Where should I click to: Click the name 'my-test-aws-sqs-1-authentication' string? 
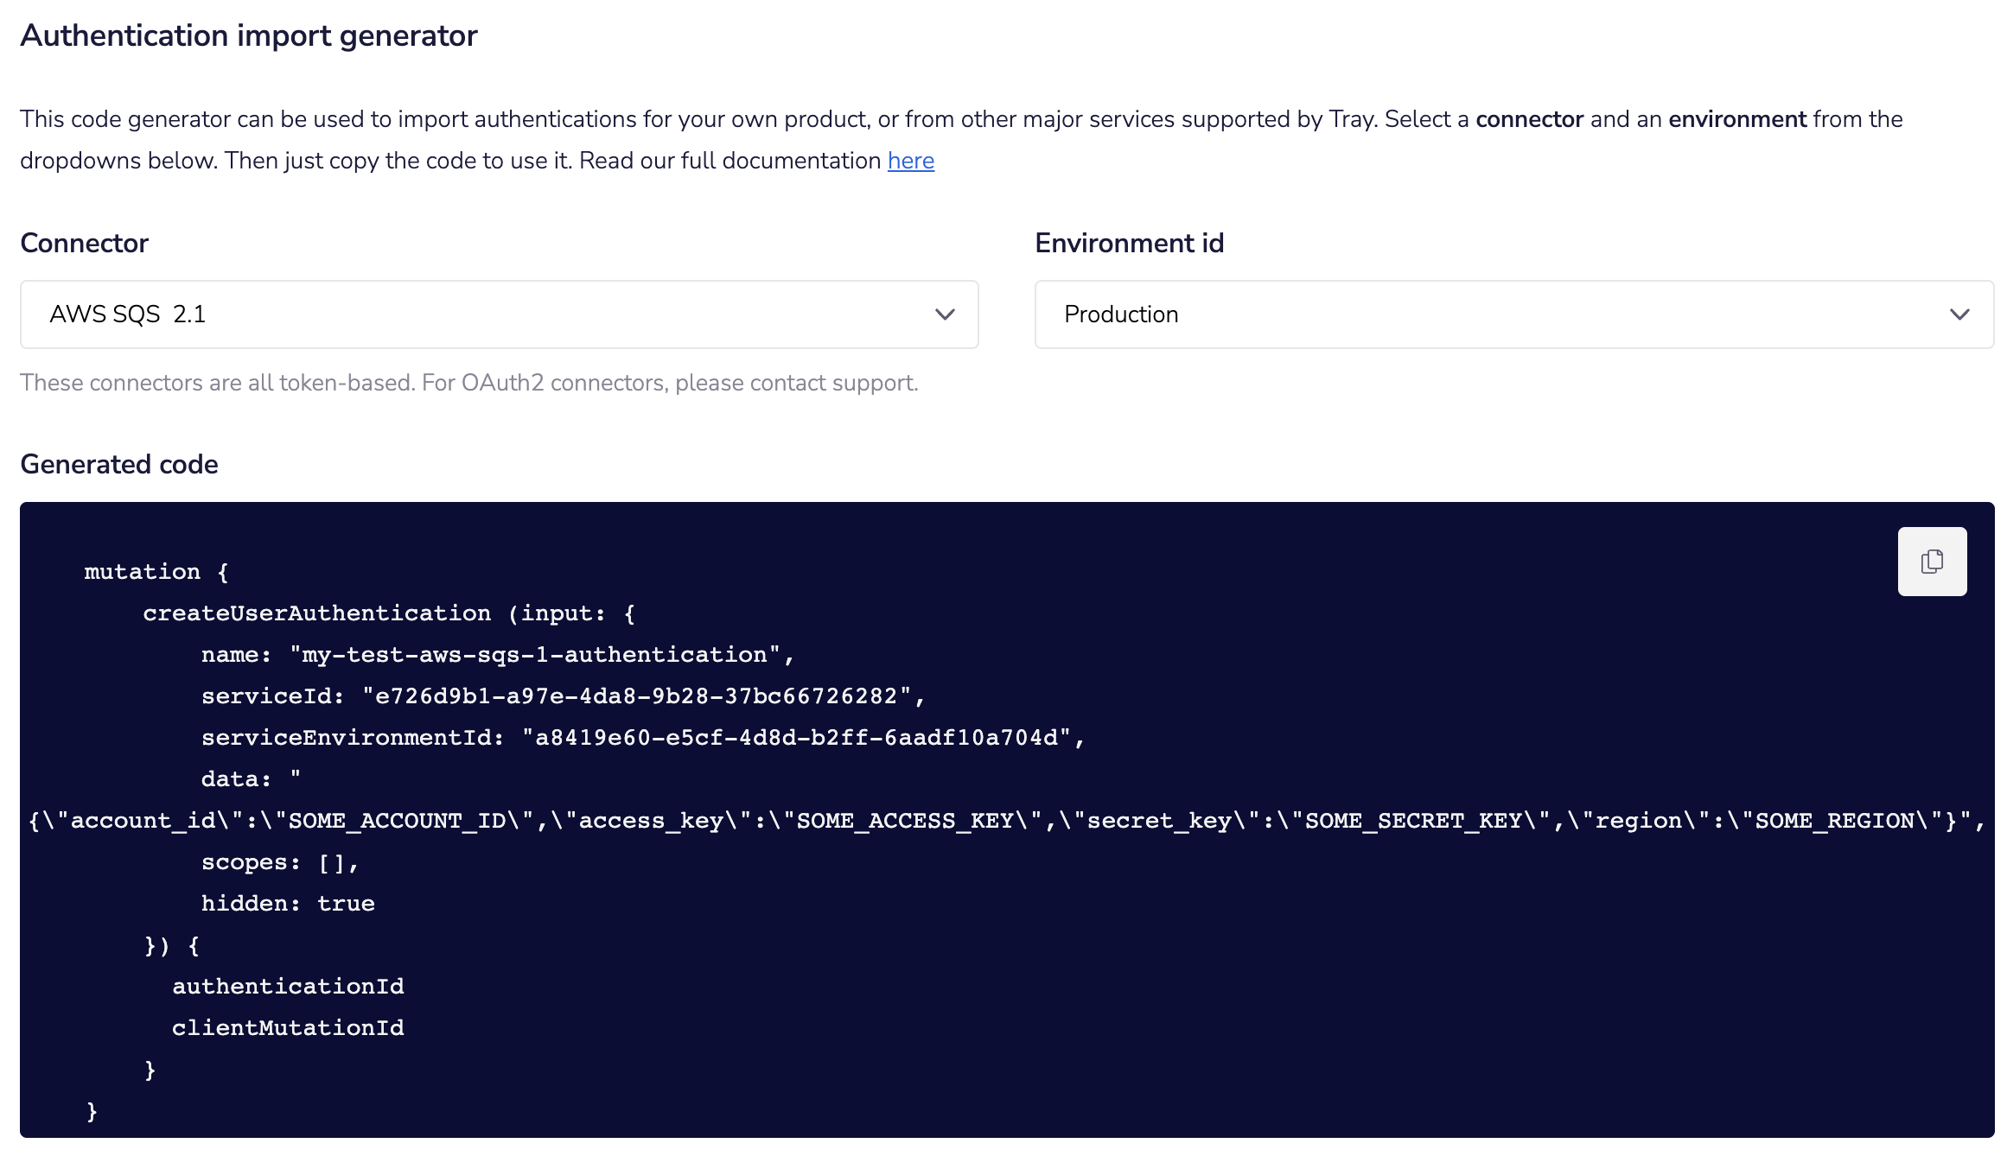pos(534,655)
